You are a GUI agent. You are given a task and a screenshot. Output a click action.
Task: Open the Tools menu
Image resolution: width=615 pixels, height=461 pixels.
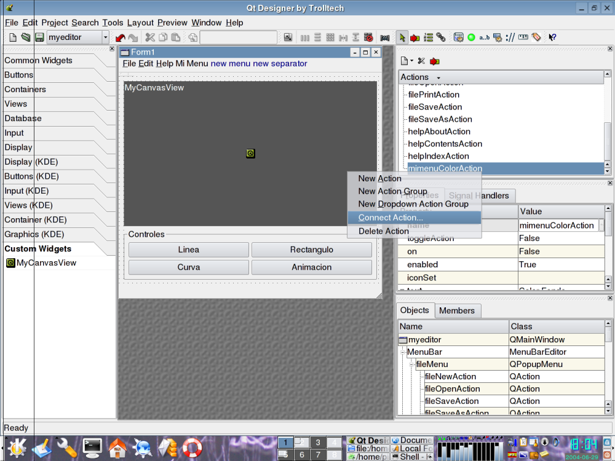point(113,23)
